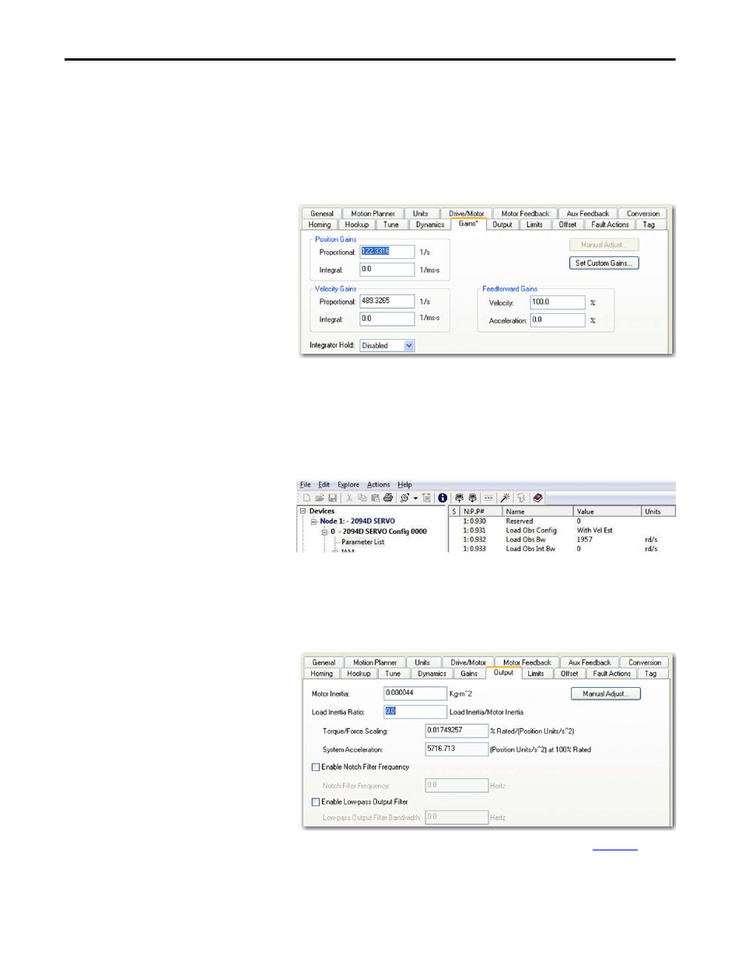Click the New file toolbar icon
This screenshot has height=960, width=742.
[306, 497]
